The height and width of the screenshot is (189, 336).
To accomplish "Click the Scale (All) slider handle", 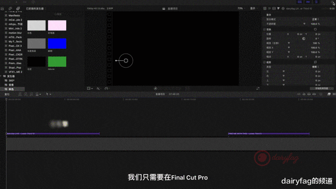I will [289, 43].
